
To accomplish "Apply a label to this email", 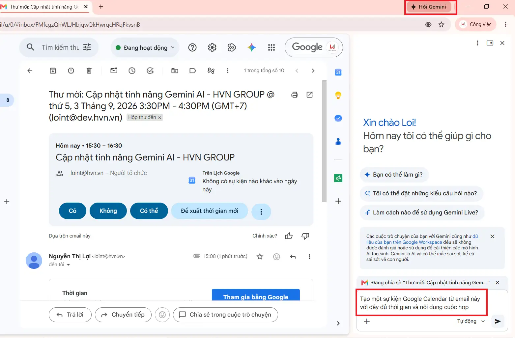I will pos(193,70).
